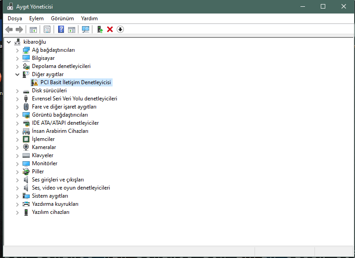Click the IDE ATA/ATAPI denetleyiciler icon
The width and height of the screenshot is (355, 258).
click(26, 123)
